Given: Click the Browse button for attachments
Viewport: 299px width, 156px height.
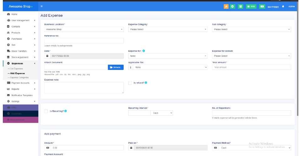Looking at the screenshot, I should (x=116, y=67).
